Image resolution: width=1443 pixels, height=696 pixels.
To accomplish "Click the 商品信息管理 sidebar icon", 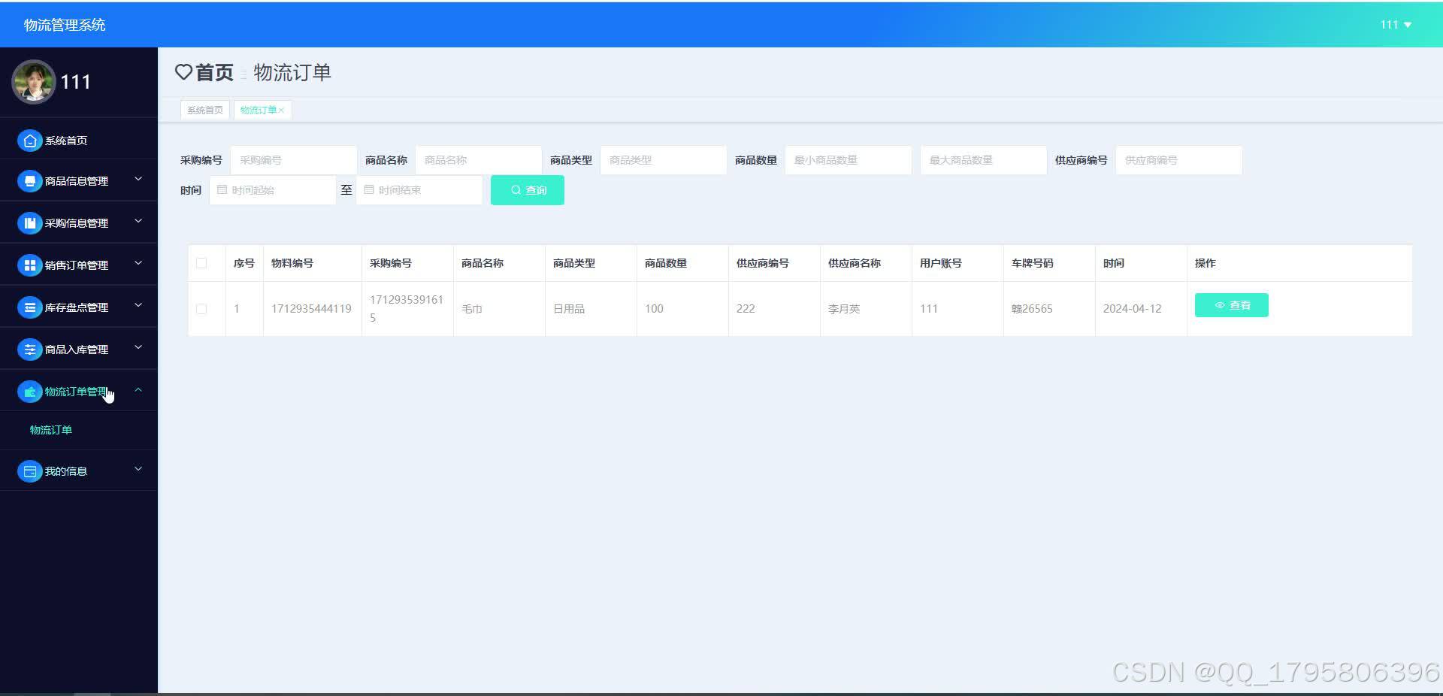I will coord(29,181).
